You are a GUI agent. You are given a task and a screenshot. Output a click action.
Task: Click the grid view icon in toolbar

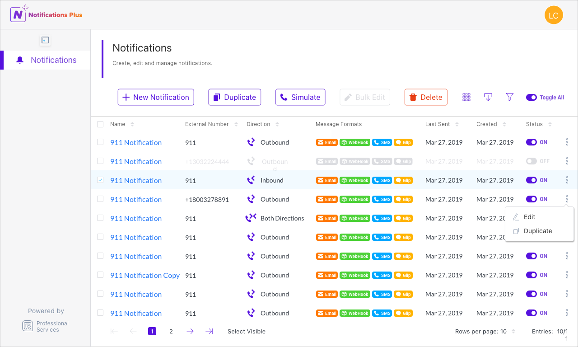coord(466,97)
